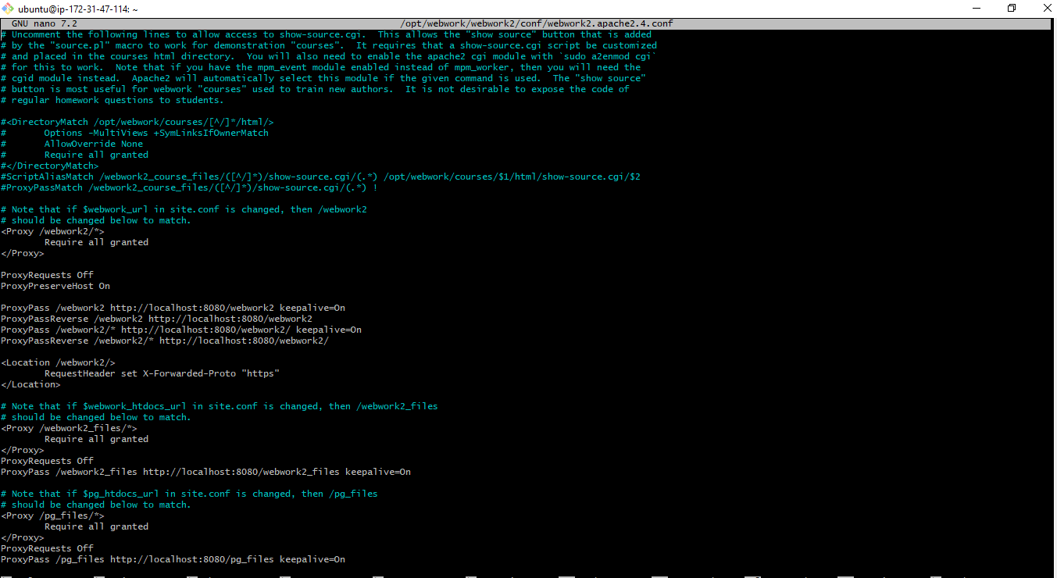Click the comment mentioning $pg_htdocs_url
The height and width of the screenshot is (578, 1057).
pos(189,494)
